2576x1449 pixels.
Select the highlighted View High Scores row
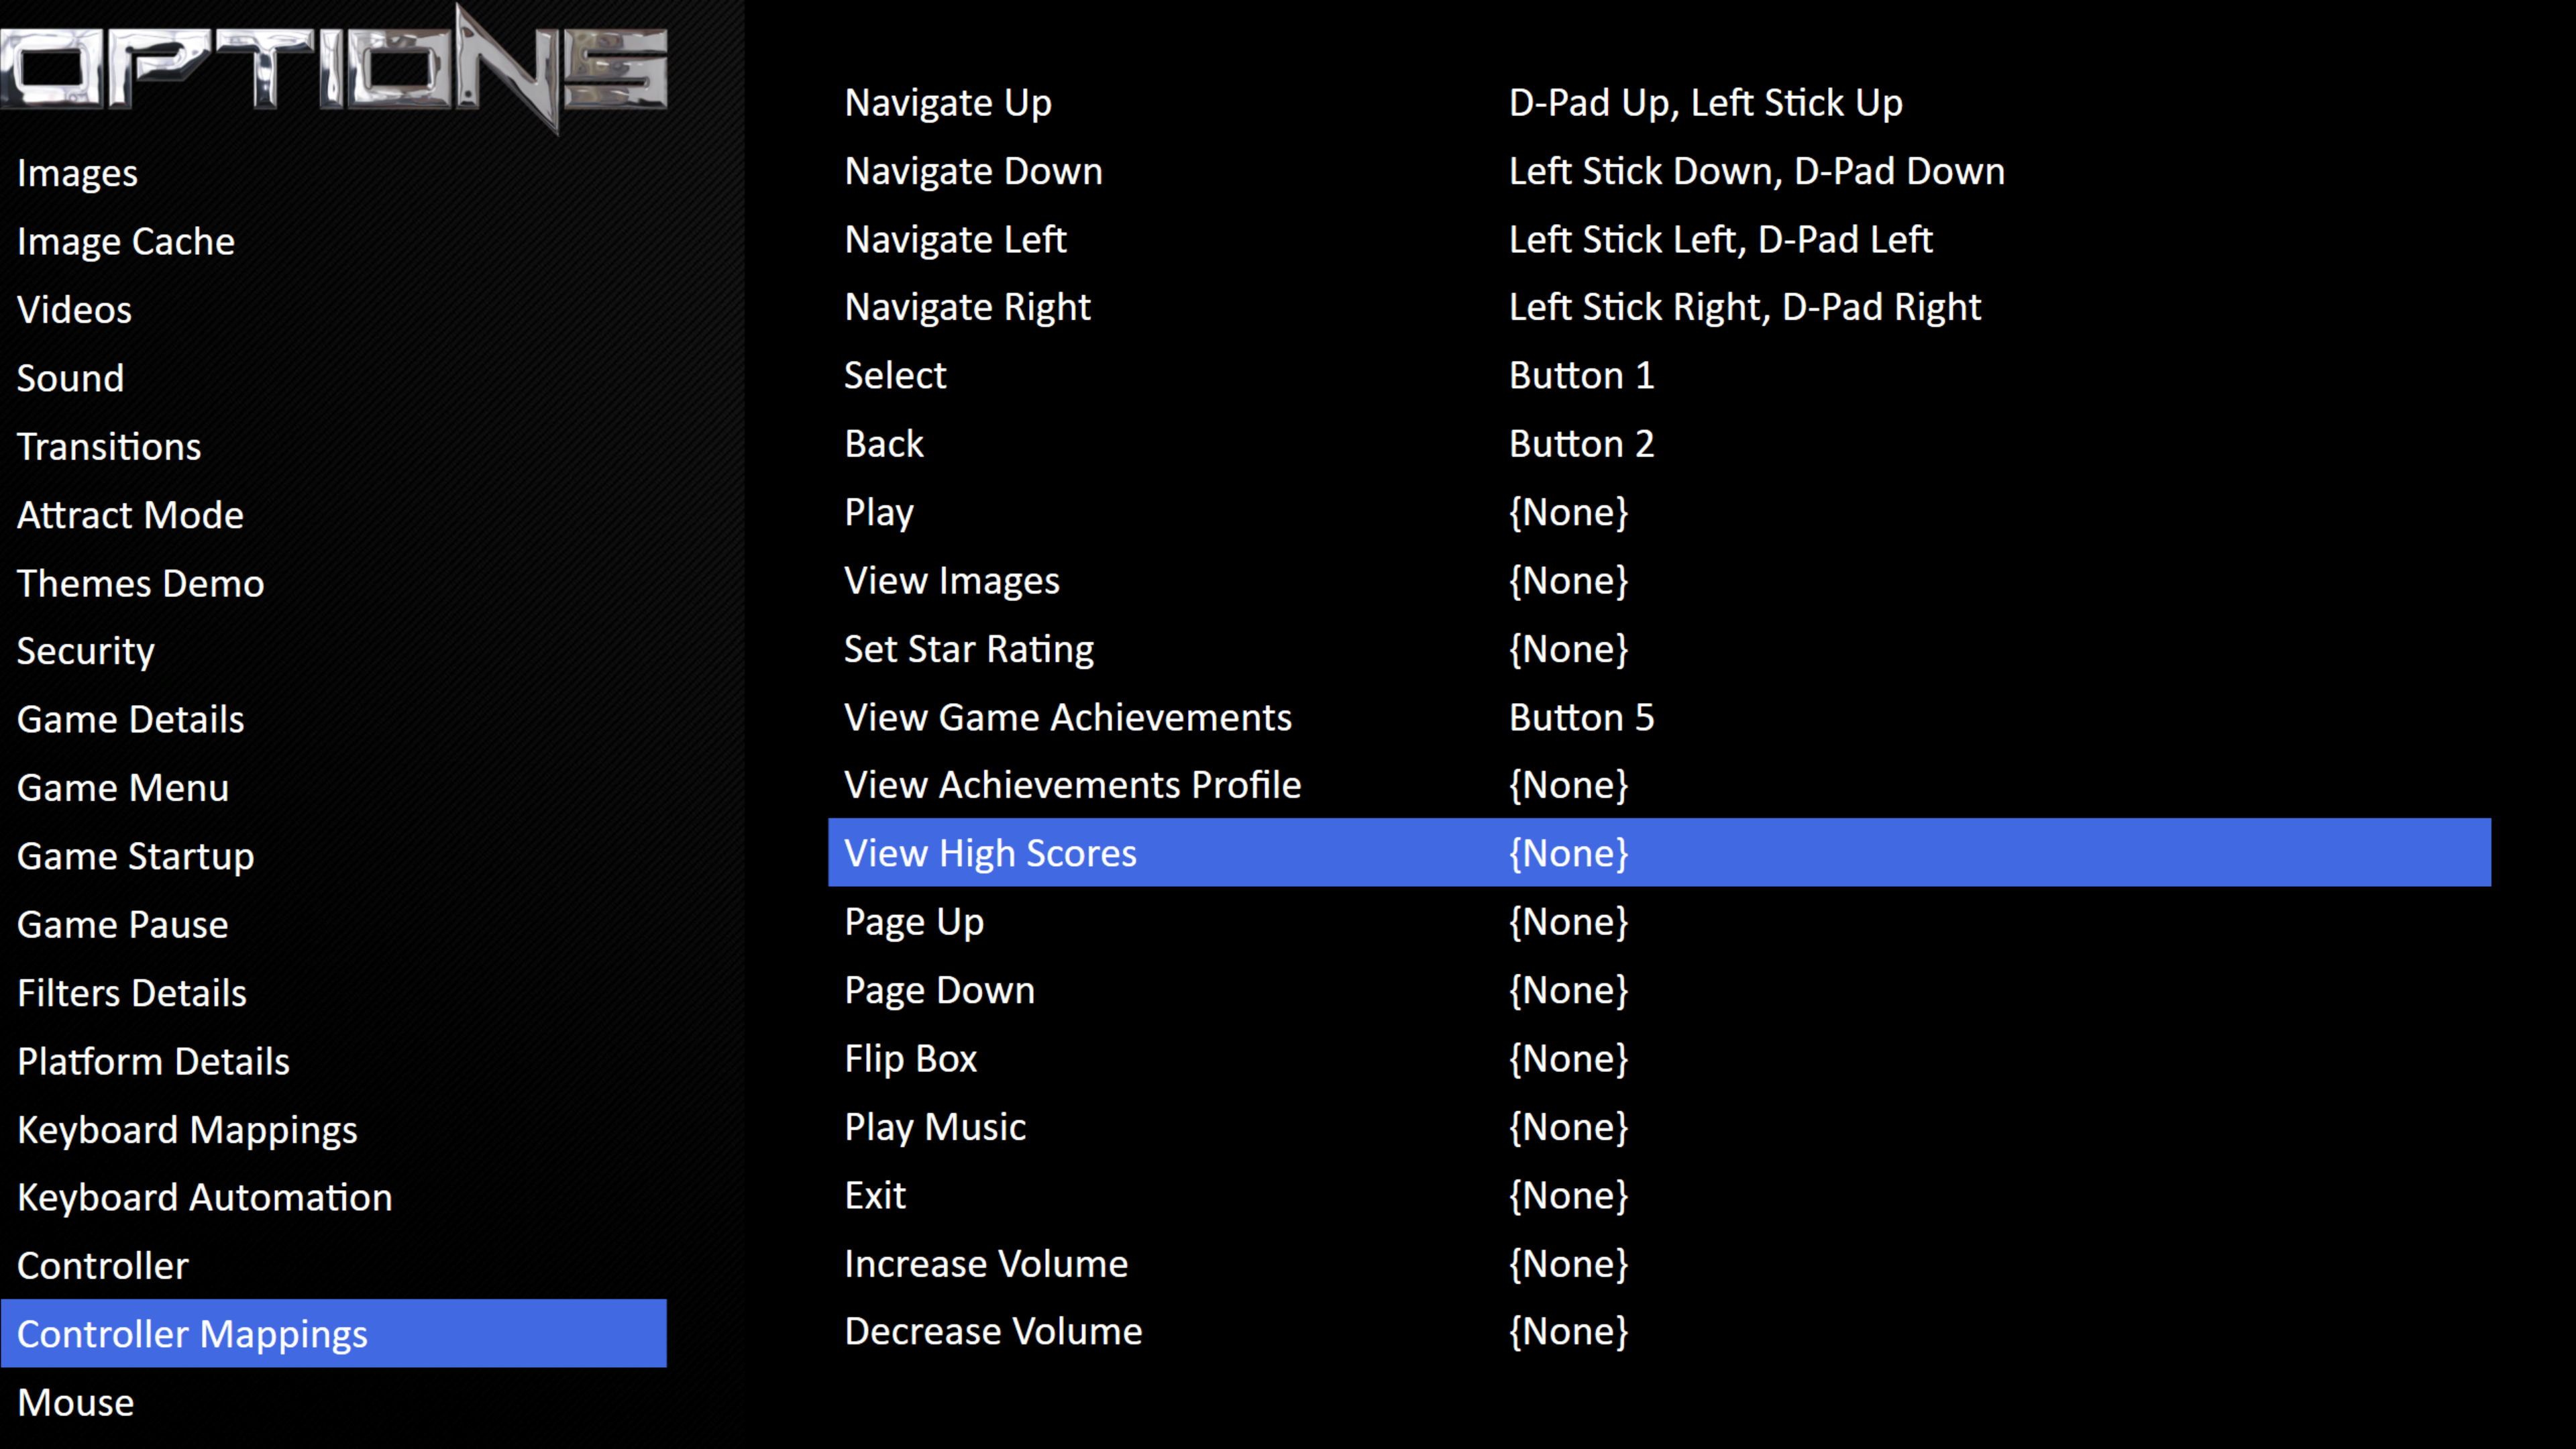(1660, 853)
